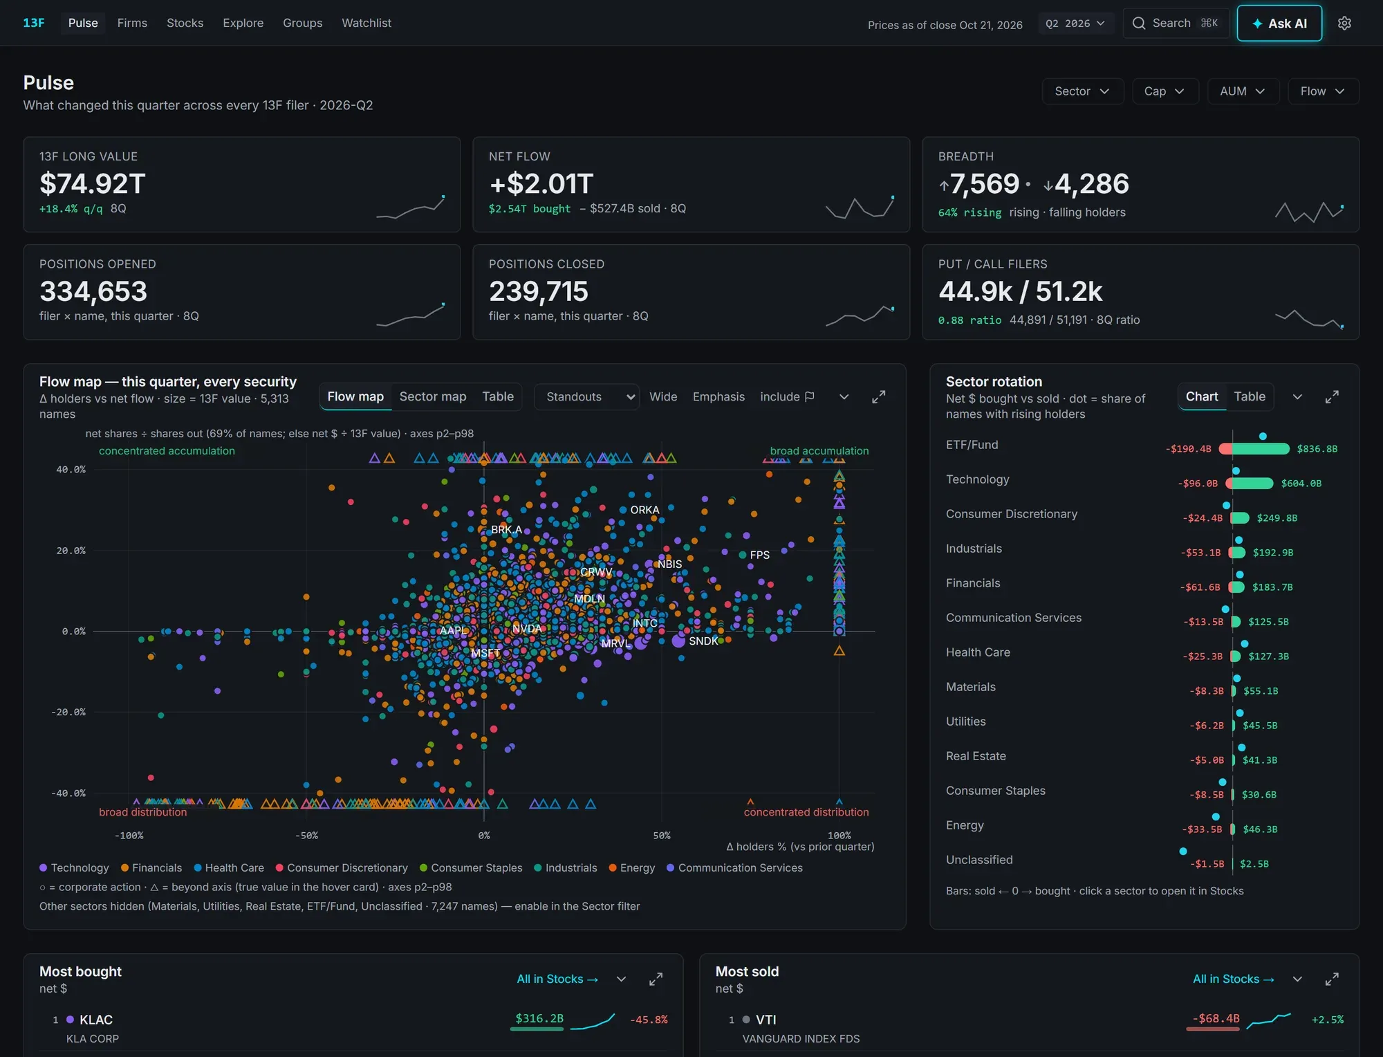Image resolution: width=1383 pixels, height=1057 pixels.
Task: Click the VTI sparkline chart
Action: point(1269,1020)
